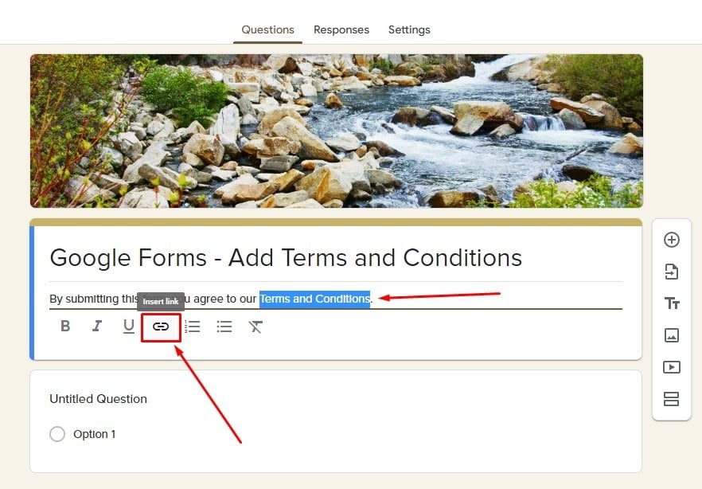The width and height of the screenshot is (702, 489).
Task: Apply italic formatting to description text
Action: [x=97, y=326]
